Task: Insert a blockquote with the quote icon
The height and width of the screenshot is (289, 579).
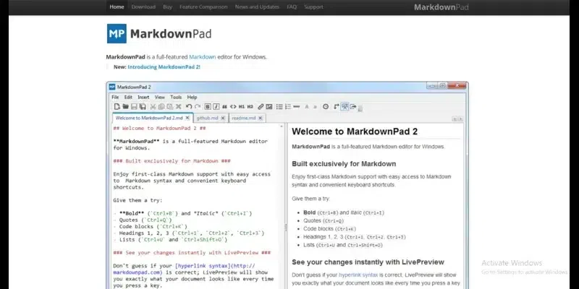Action: (x=224, y=106)
